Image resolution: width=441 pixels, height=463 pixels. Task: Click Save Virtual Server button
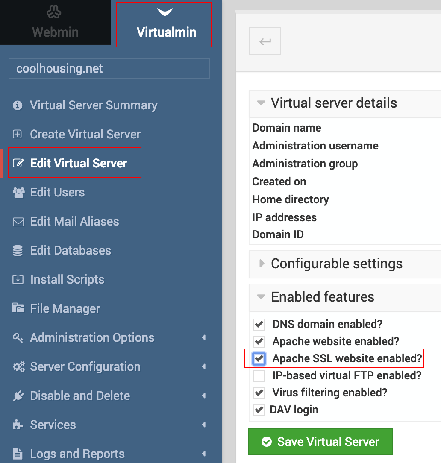click(x=320, y=442)
